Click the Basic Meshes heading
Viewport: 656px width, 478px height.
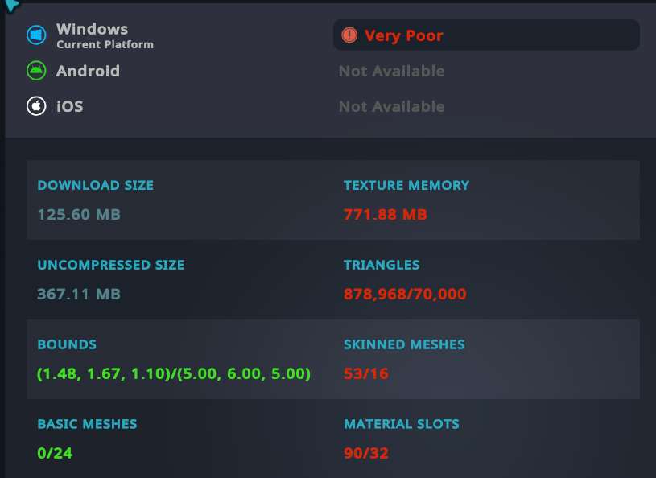click(x=87, y=423)
